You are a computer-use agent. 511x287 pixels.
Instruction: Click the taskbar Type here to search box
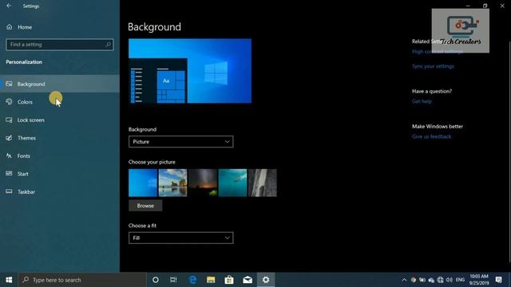82,280
